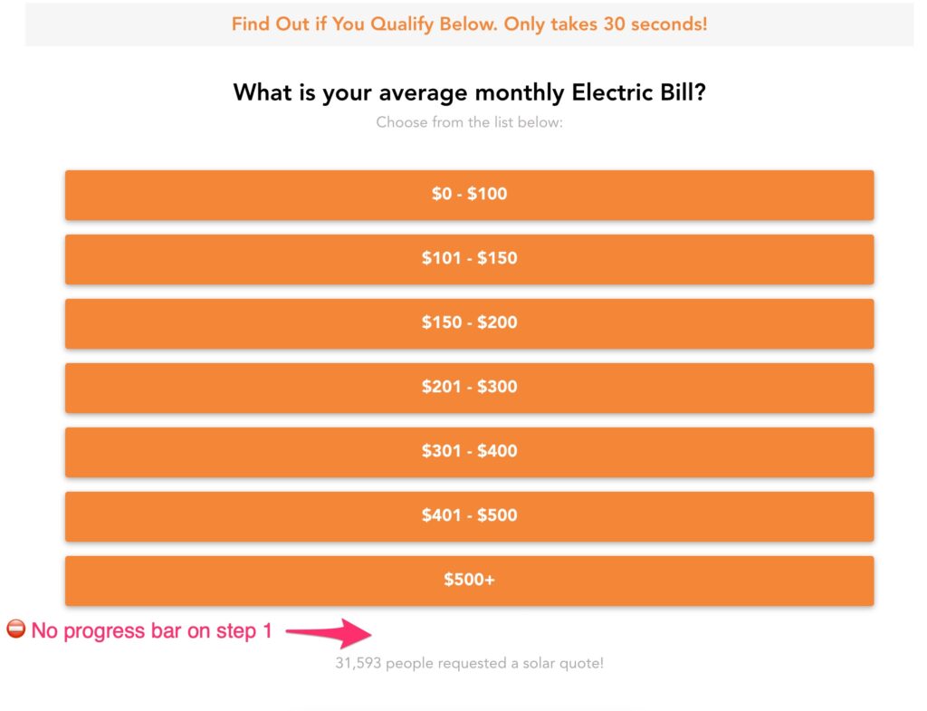The height and width of the screenshot is (711, 927).
Task: Click the 'What is your average monthly Electric Bill?' heading
Action: (470, 91)
